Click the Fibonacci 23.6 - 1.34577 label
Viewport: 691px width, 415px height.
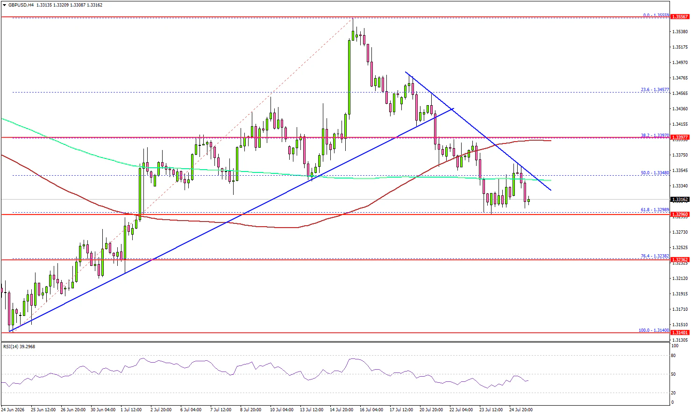(x=655, y=90)
